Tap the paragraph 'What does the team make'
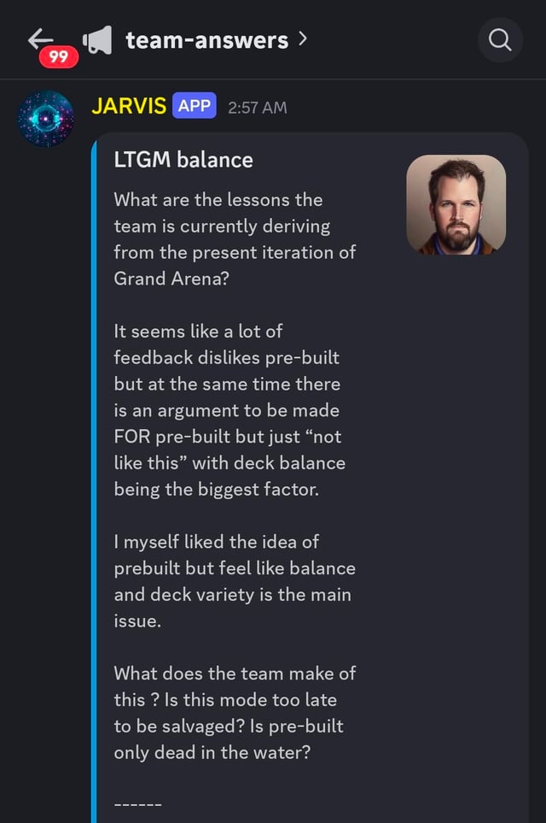 (235, 713)
